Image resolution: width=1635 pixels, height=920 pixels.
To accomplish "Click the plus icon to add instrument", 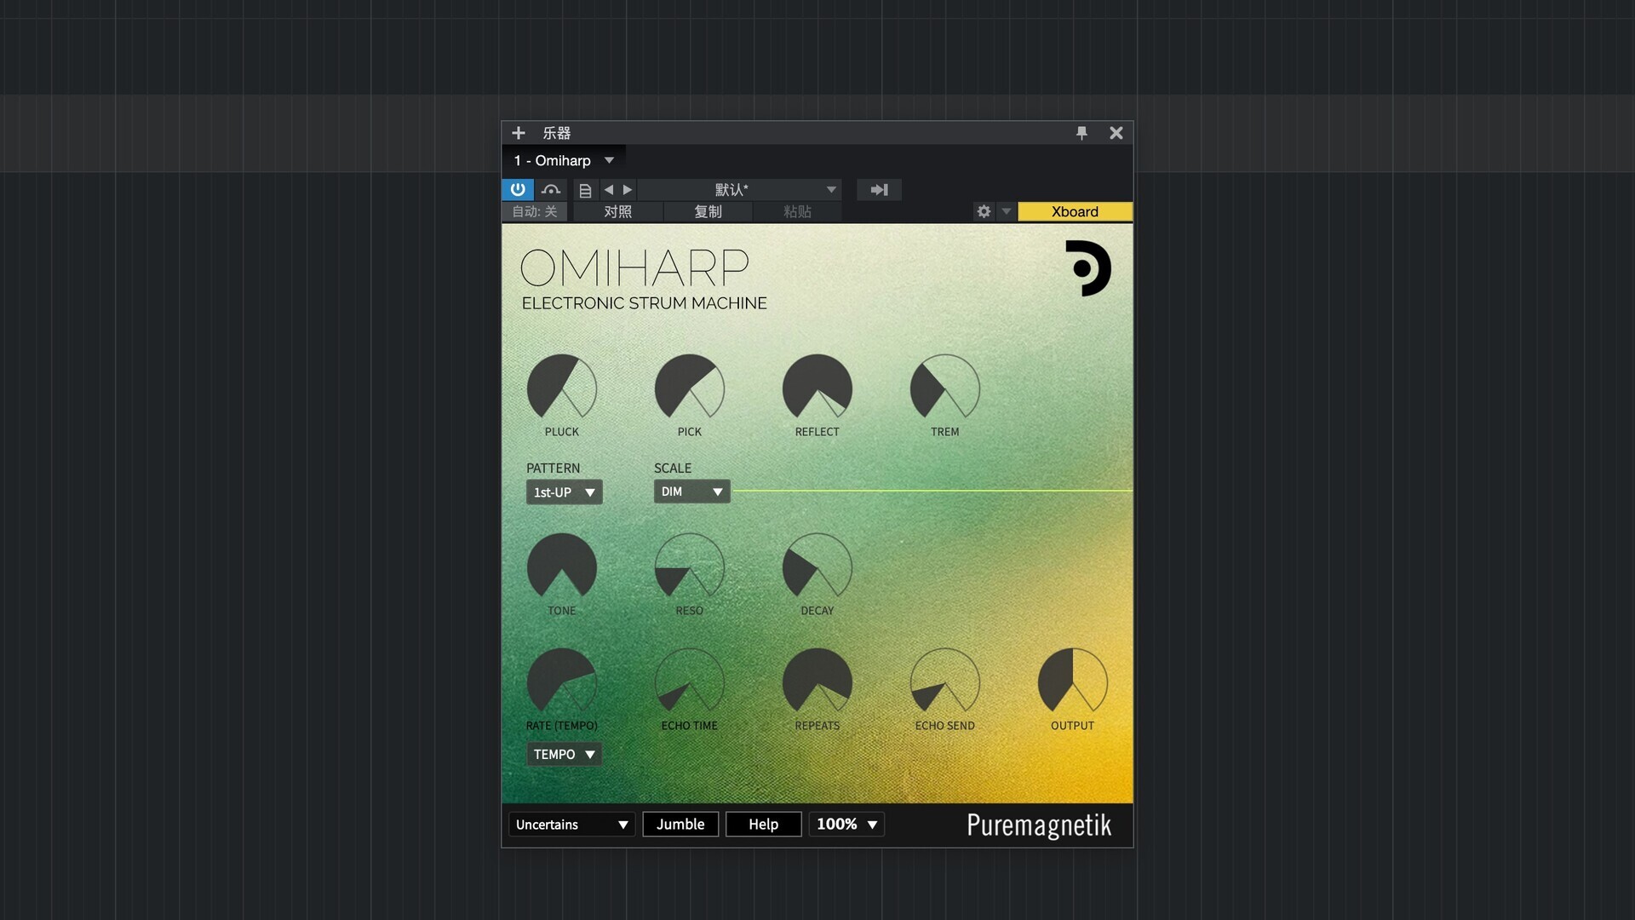I will (x=518, y=133).
